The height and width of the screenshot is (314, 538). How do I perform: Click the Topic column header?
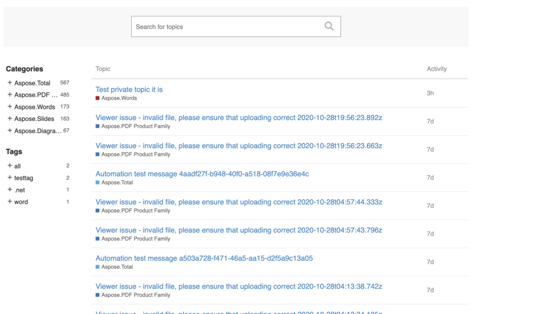click(103, 69)
